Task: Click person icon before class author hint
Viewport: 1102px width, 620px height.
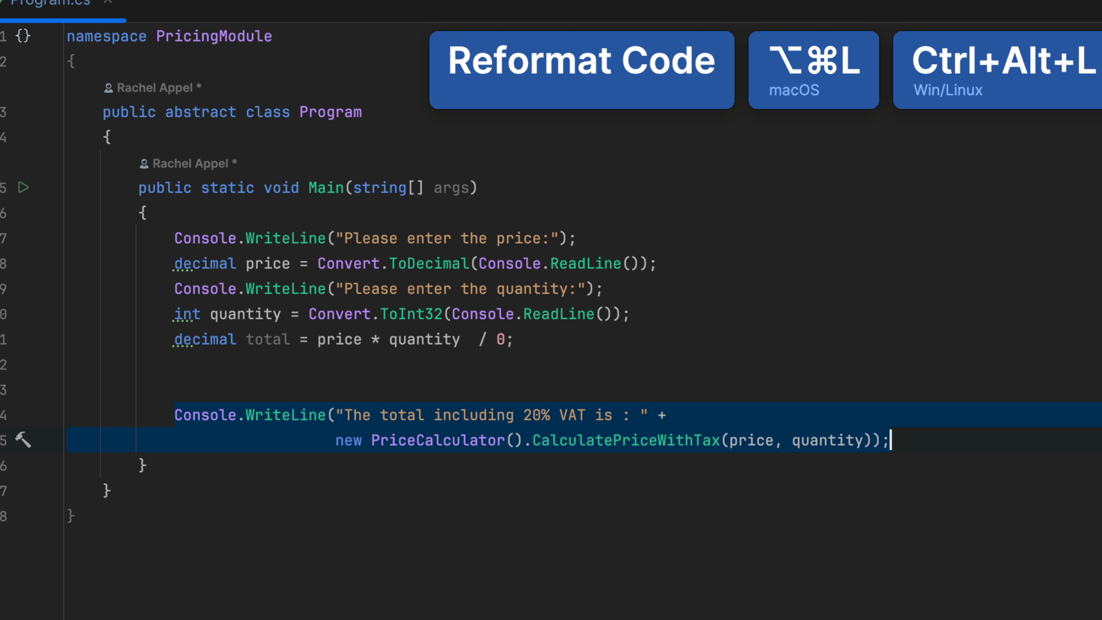Action: click(108, 88)
